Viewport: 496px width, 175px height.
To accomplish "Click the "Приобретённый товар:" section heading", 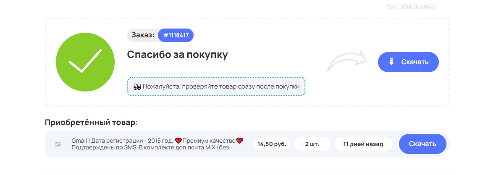I will pos(91,123).
